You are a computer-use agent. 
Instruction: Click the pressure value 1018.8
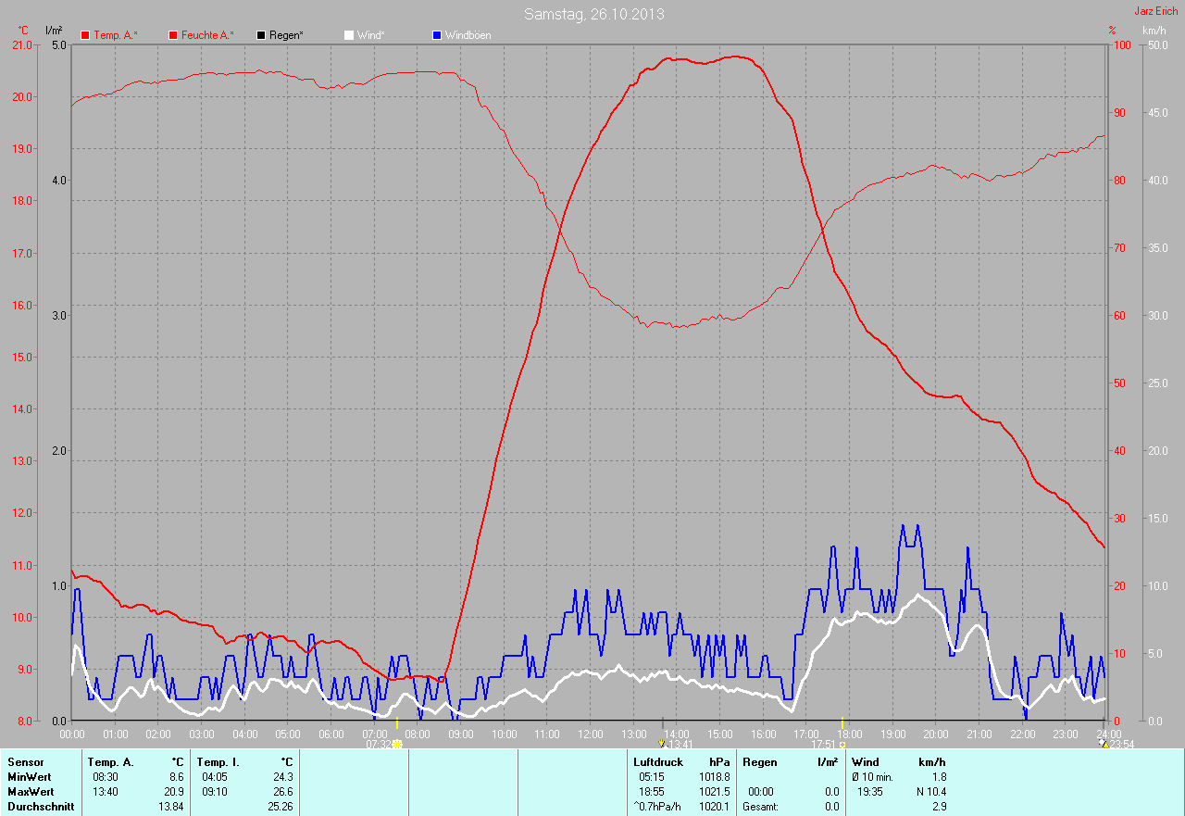pos(714,777)
